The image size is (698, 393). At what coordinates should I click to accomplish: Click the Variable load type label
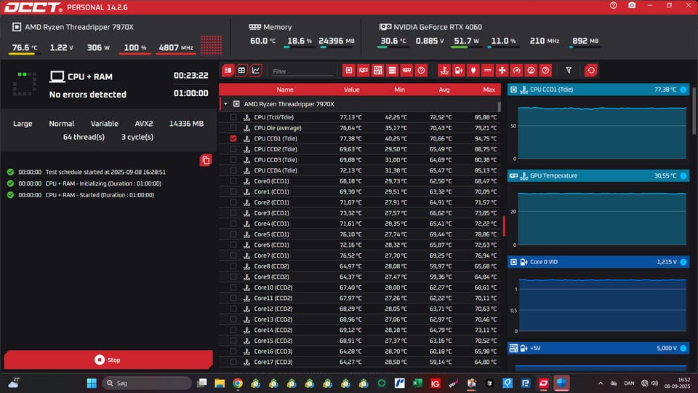click(x=105, y=124)
